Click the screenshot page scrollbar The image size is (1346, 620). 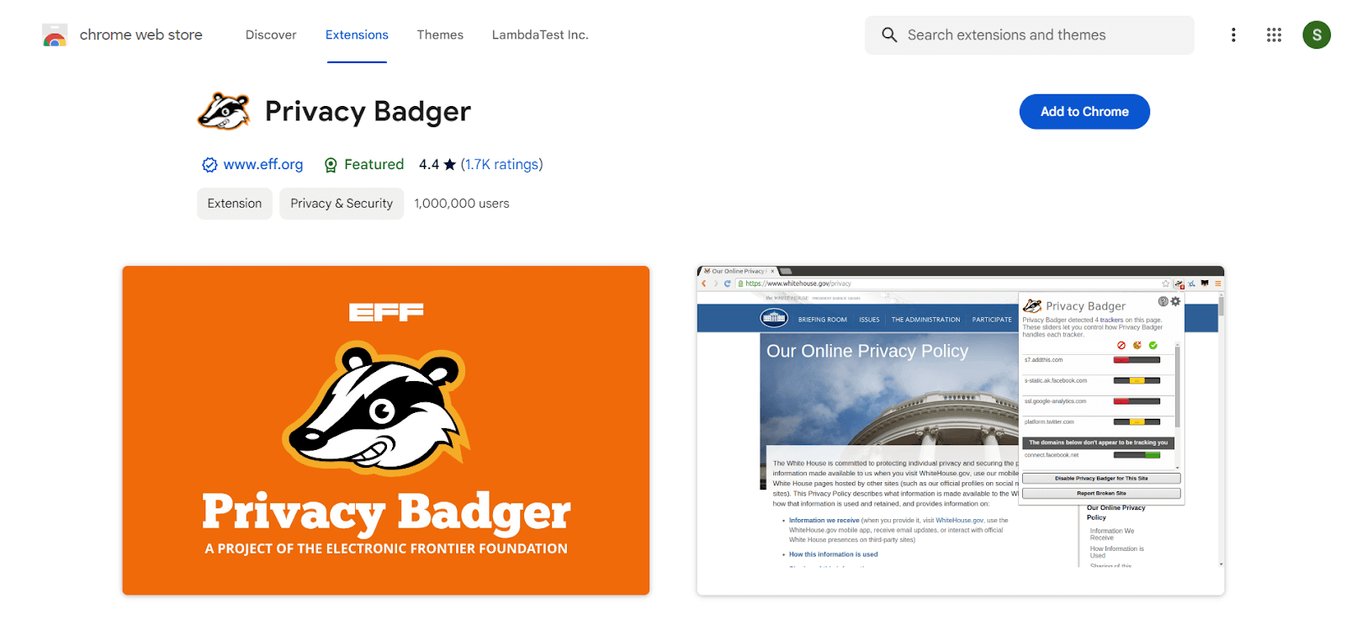(1221, 429)
